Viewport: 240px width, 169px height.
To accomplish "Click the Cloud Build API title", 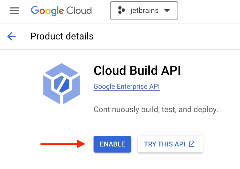I will coord(137,71).
